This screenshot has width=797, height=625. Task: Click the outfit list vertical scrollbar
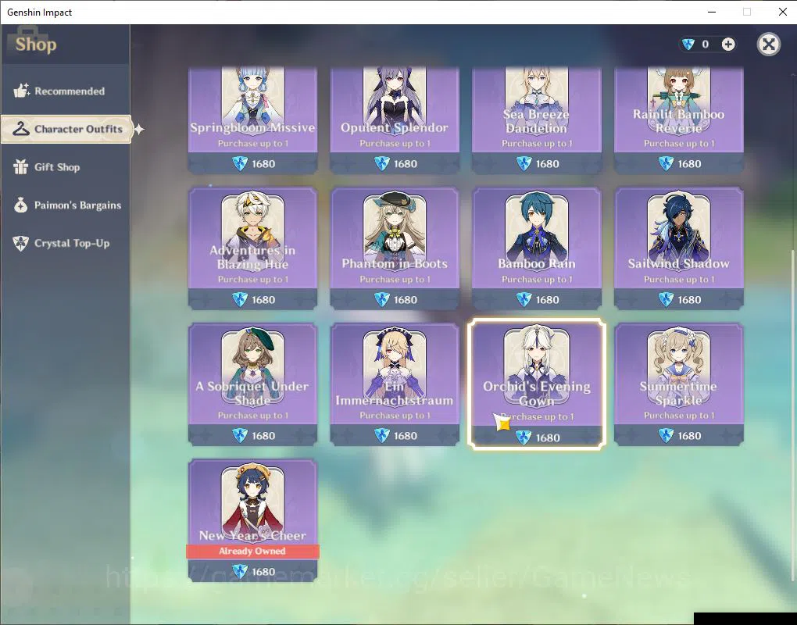791,415
